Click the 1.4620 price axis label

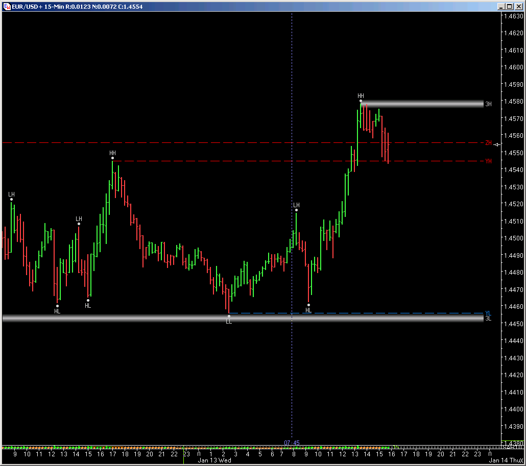tap(514, 33)
